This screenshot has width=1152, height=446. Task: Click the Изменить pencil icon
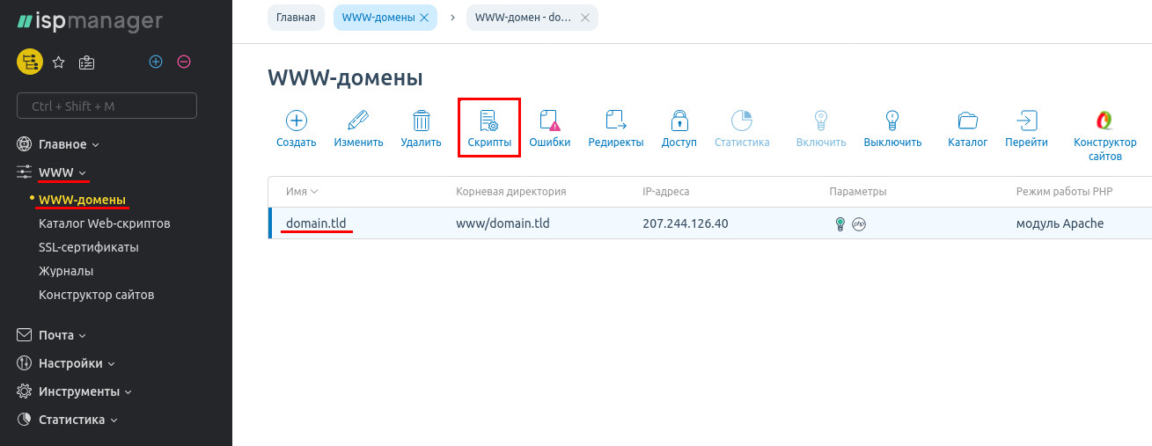358,121
